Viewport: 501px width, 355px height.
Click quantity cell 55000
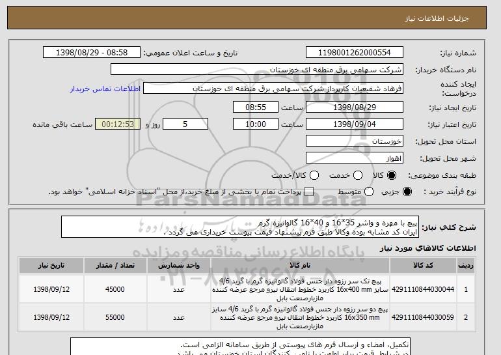click(x=115, y=317)
